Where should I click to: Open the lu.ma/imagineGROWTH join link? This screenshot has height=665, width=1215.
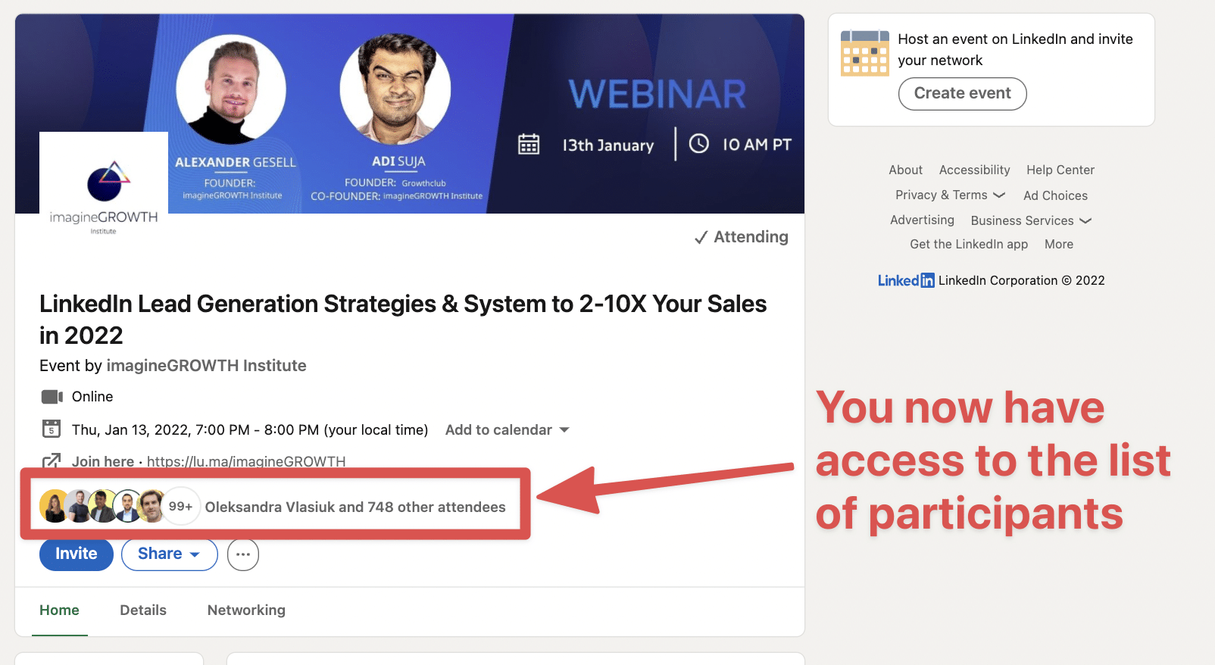246,461
